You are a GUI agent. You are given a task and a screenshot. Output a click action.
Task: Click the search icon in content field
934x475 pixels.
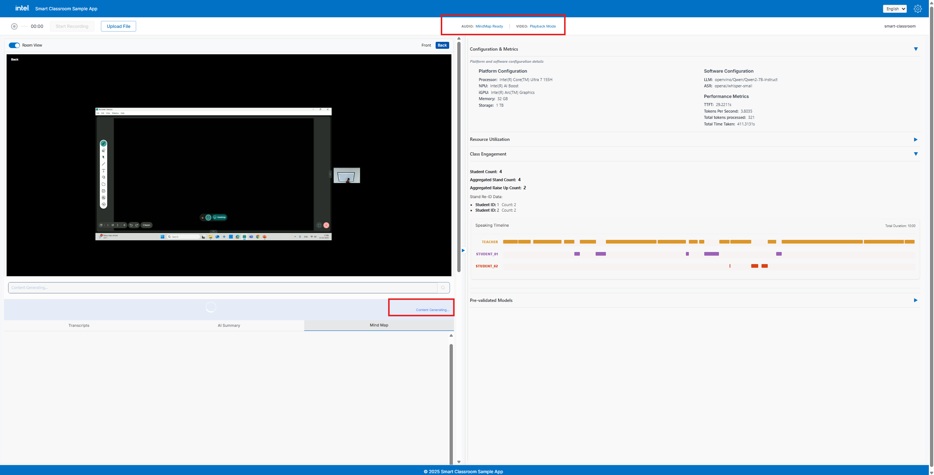click(x=443, y=288)
